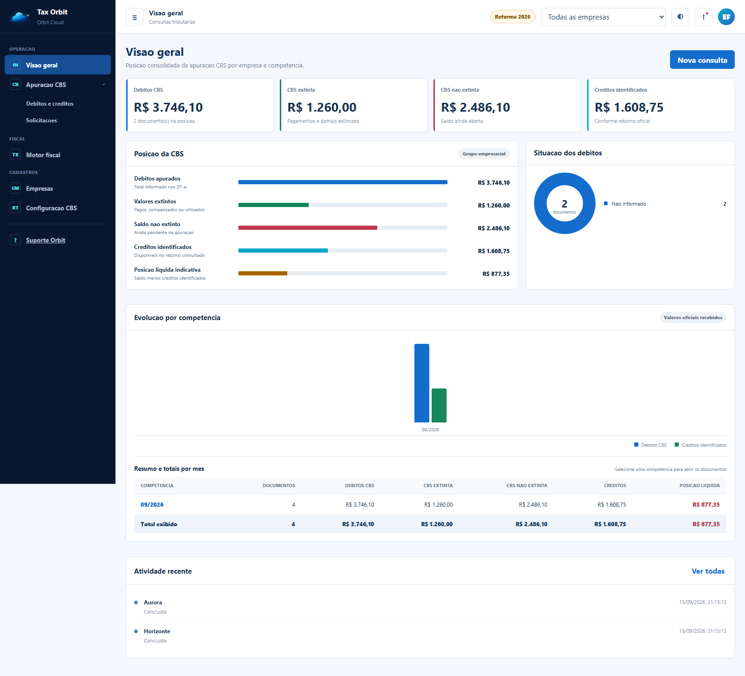The width and height of the screenshot is (745, 676).
Task: Click the Creditos identificados cyan progress bar
Action: click(283, 250)
